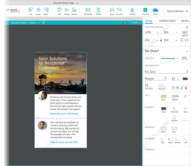Open Fira Sans font family dropdown
The image size is (191, 166).
[x=166, y=72]
